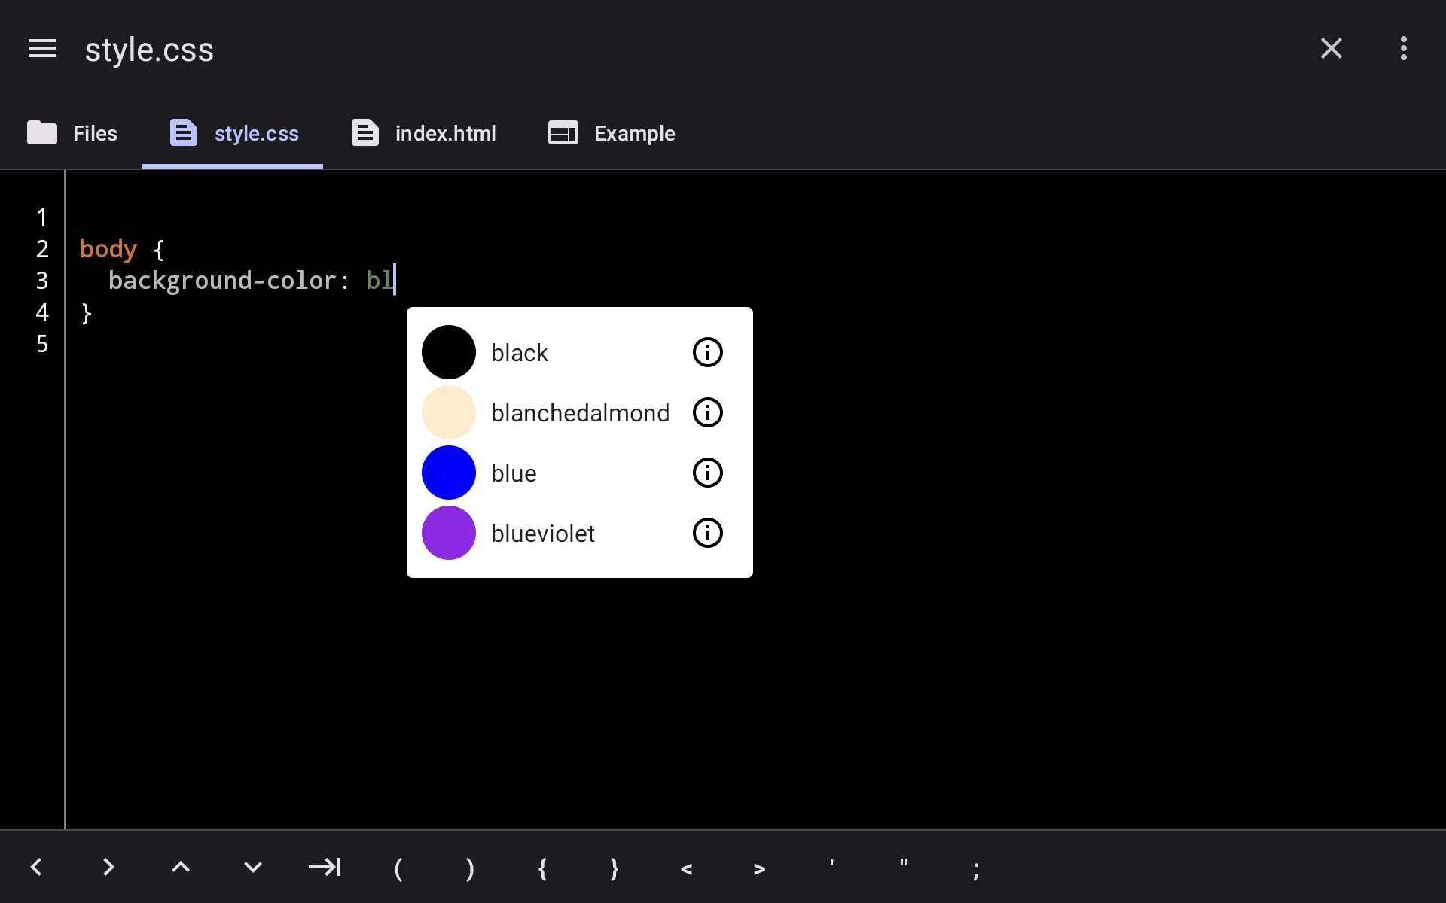Open the Example preview tab
The width and height of the screenshot is (1446, 903).
[x=612, y=133]
